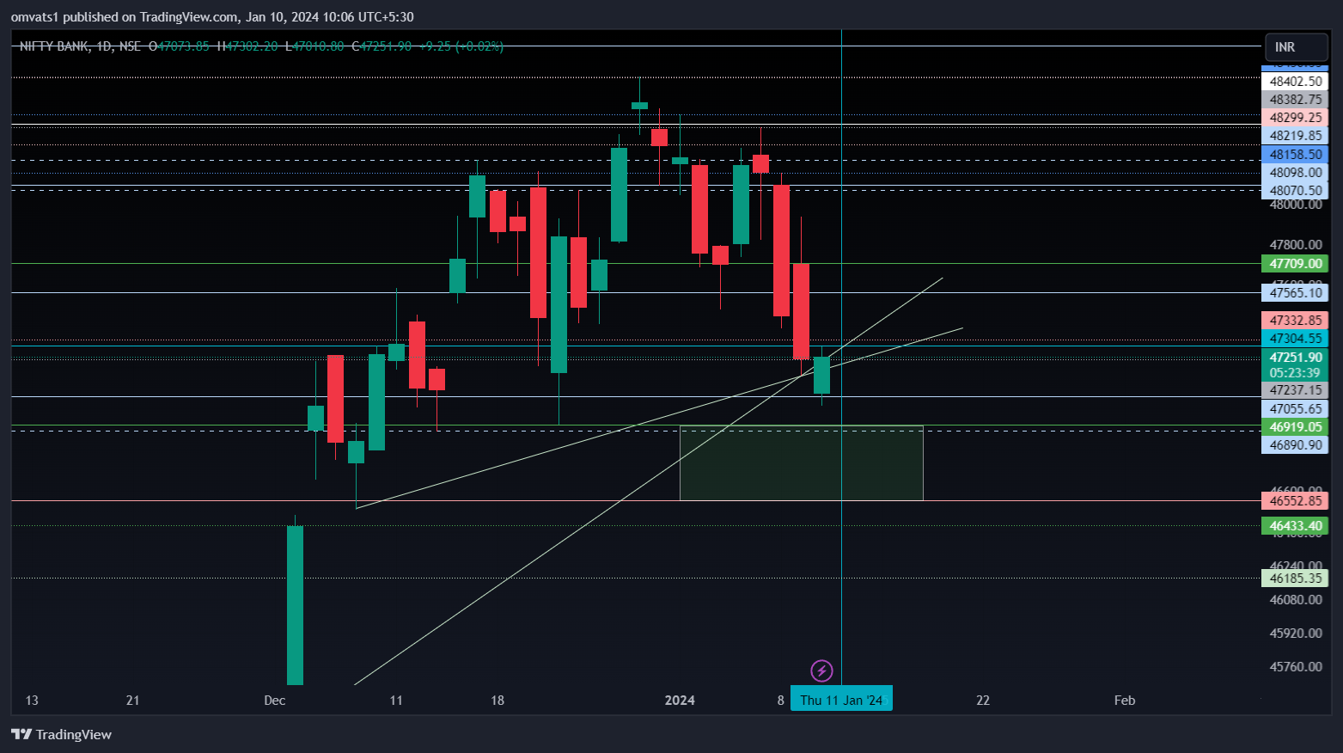Click the 48382.75 price label
The height and width of the screenshot is (753, 1343).
(x=1295, y=100)
